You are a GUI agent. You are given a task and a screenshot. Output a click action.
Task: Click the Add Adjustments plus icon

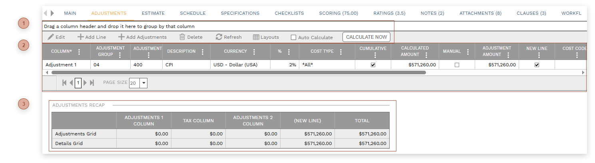tap(121, 37)
